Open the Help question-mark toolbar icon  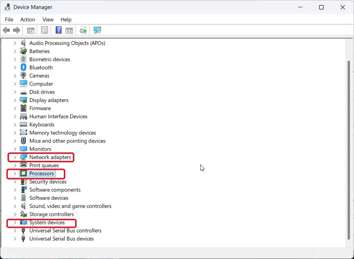(58, 30)
